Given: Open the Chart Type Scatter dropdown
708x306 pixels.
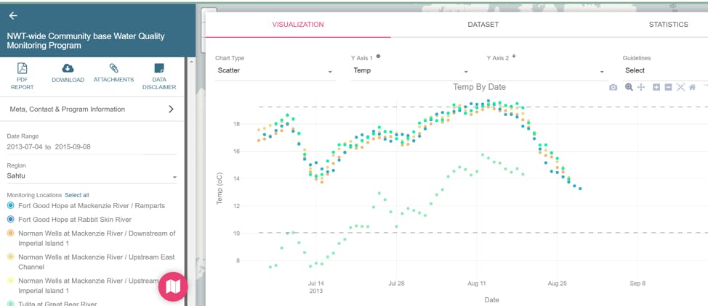Looking at the screenshot, I should [275, 71].
